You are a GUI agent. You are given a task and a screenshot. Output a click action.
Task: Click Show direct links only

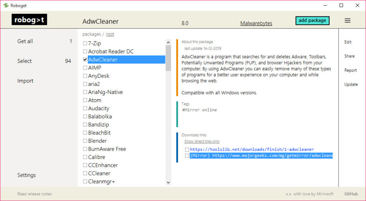coord(202,141)
